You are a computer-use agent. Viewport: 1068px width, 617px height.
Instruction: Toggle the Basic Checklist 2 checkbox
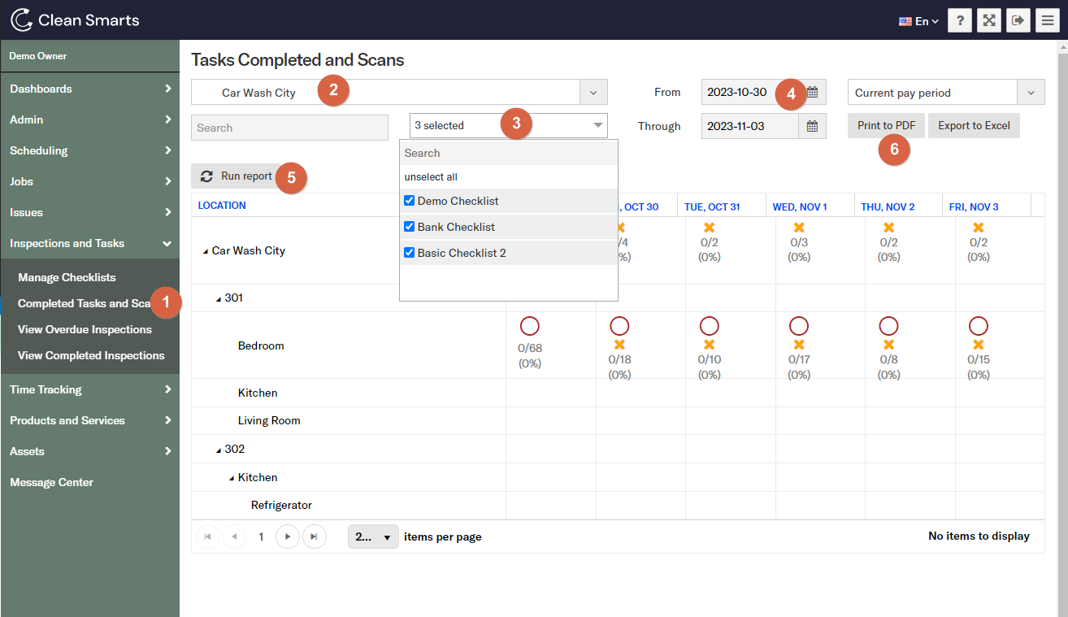[410, 253]
